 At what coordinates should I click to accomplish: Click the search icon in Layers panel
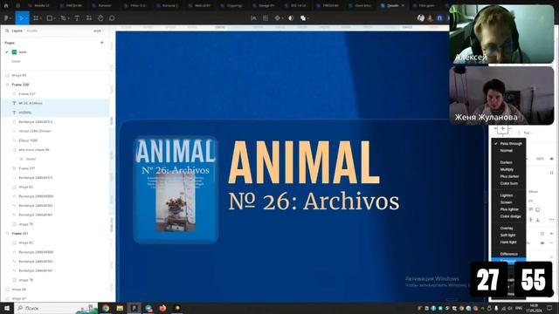pyautogui.click(x=7, y=31)
